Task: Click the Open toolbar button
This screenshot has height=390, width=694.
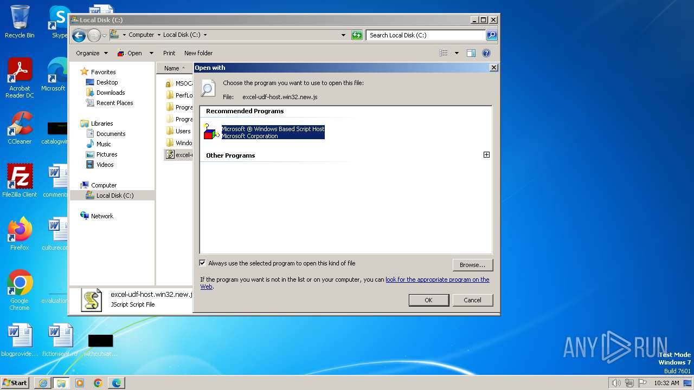Action: pos(130,53)
